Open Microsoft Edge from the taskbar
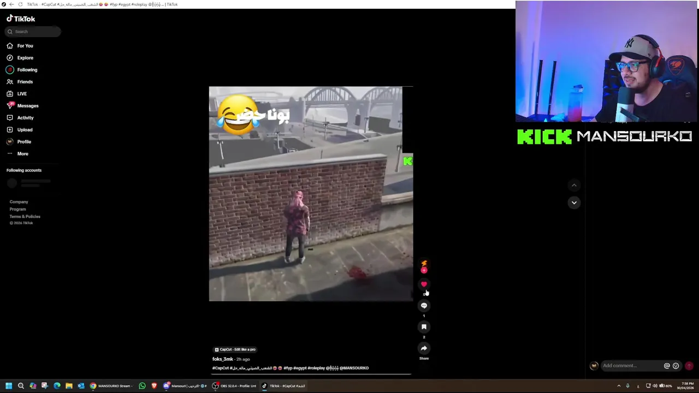Image resolution: width=699 pixels, height=393 pixels. (x=57, y=386)
